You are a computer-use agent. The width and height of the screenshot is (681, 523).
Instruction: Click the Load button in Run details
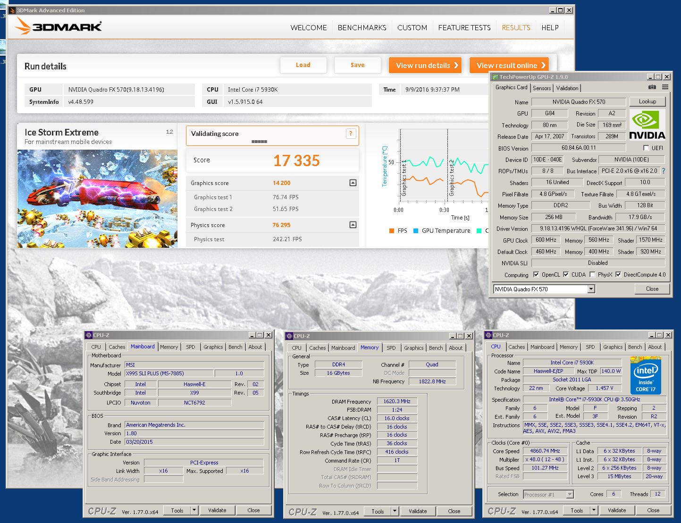303,65
